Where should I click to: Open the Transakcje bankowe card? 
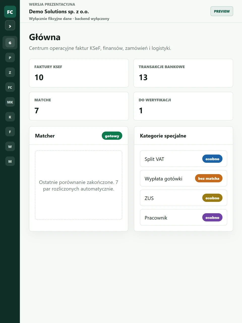[183, 73]
